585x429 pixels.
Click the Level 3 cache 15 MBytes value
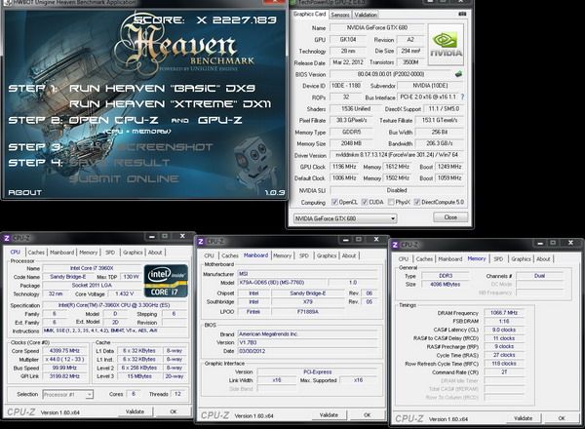pos(139,376)
